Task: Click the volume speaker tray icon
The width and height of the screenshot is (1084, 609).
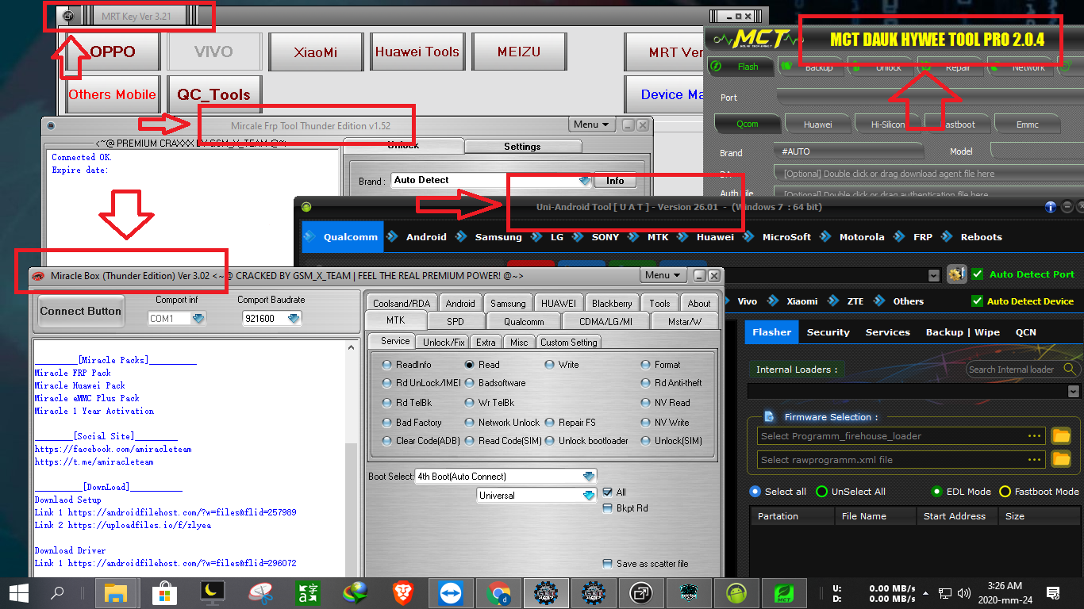Action: (x=964, y=592)
